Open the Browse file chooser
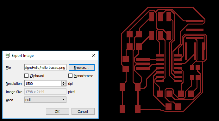The width and height of the screenshot is (219, 121). click(x=82, y=68)
